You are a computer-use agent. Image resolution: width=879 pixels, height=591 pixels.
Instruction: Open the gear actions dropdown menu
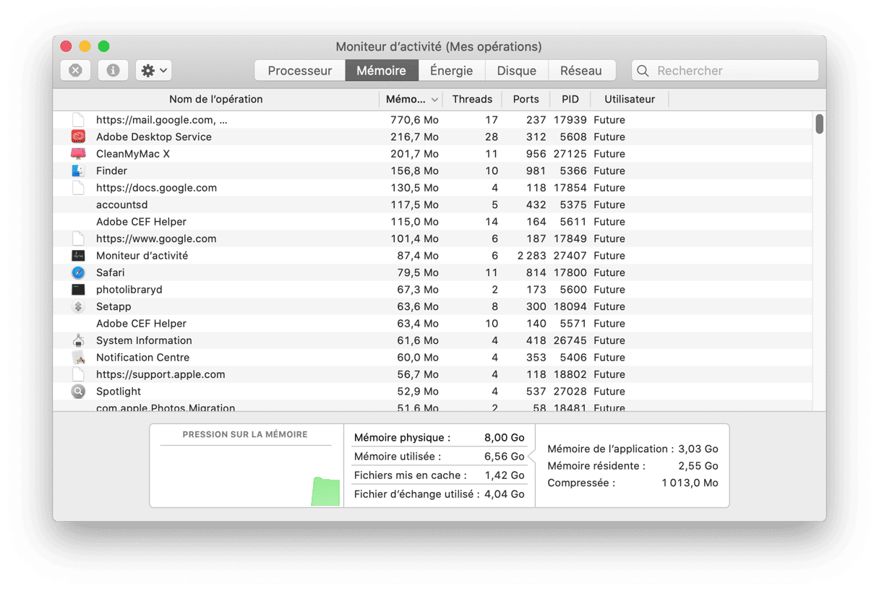(x=153, y=71)
